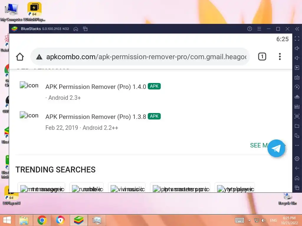The height and width of the screenshot is (226, 302).
Task: Click the taskbar clock showing 6:25 PM
Action: pos(289,220)
